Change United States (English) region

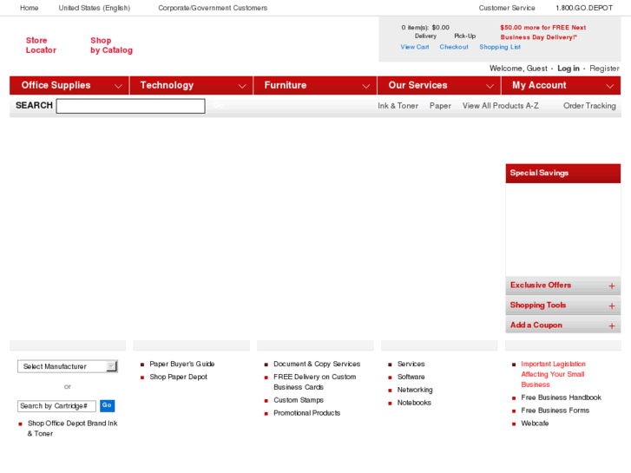click(95, 8)
